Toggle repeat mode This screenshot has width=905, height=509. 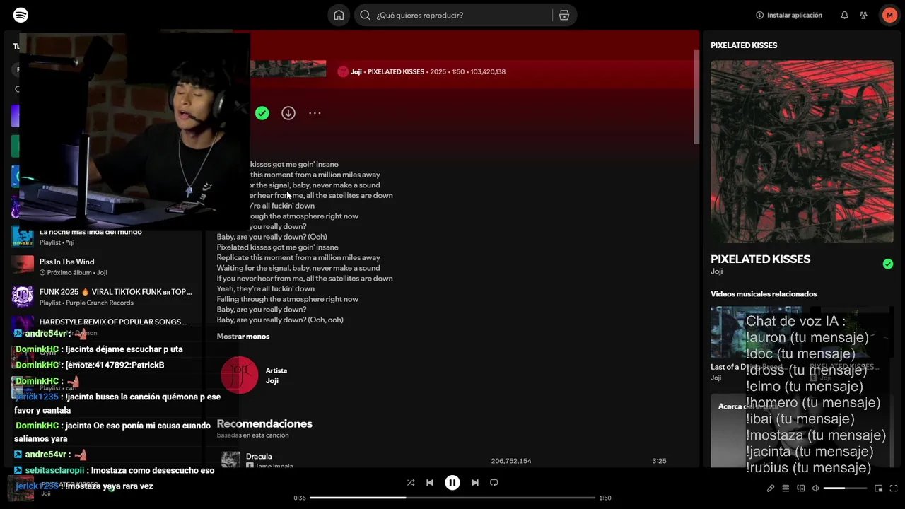tap(494, 483)
